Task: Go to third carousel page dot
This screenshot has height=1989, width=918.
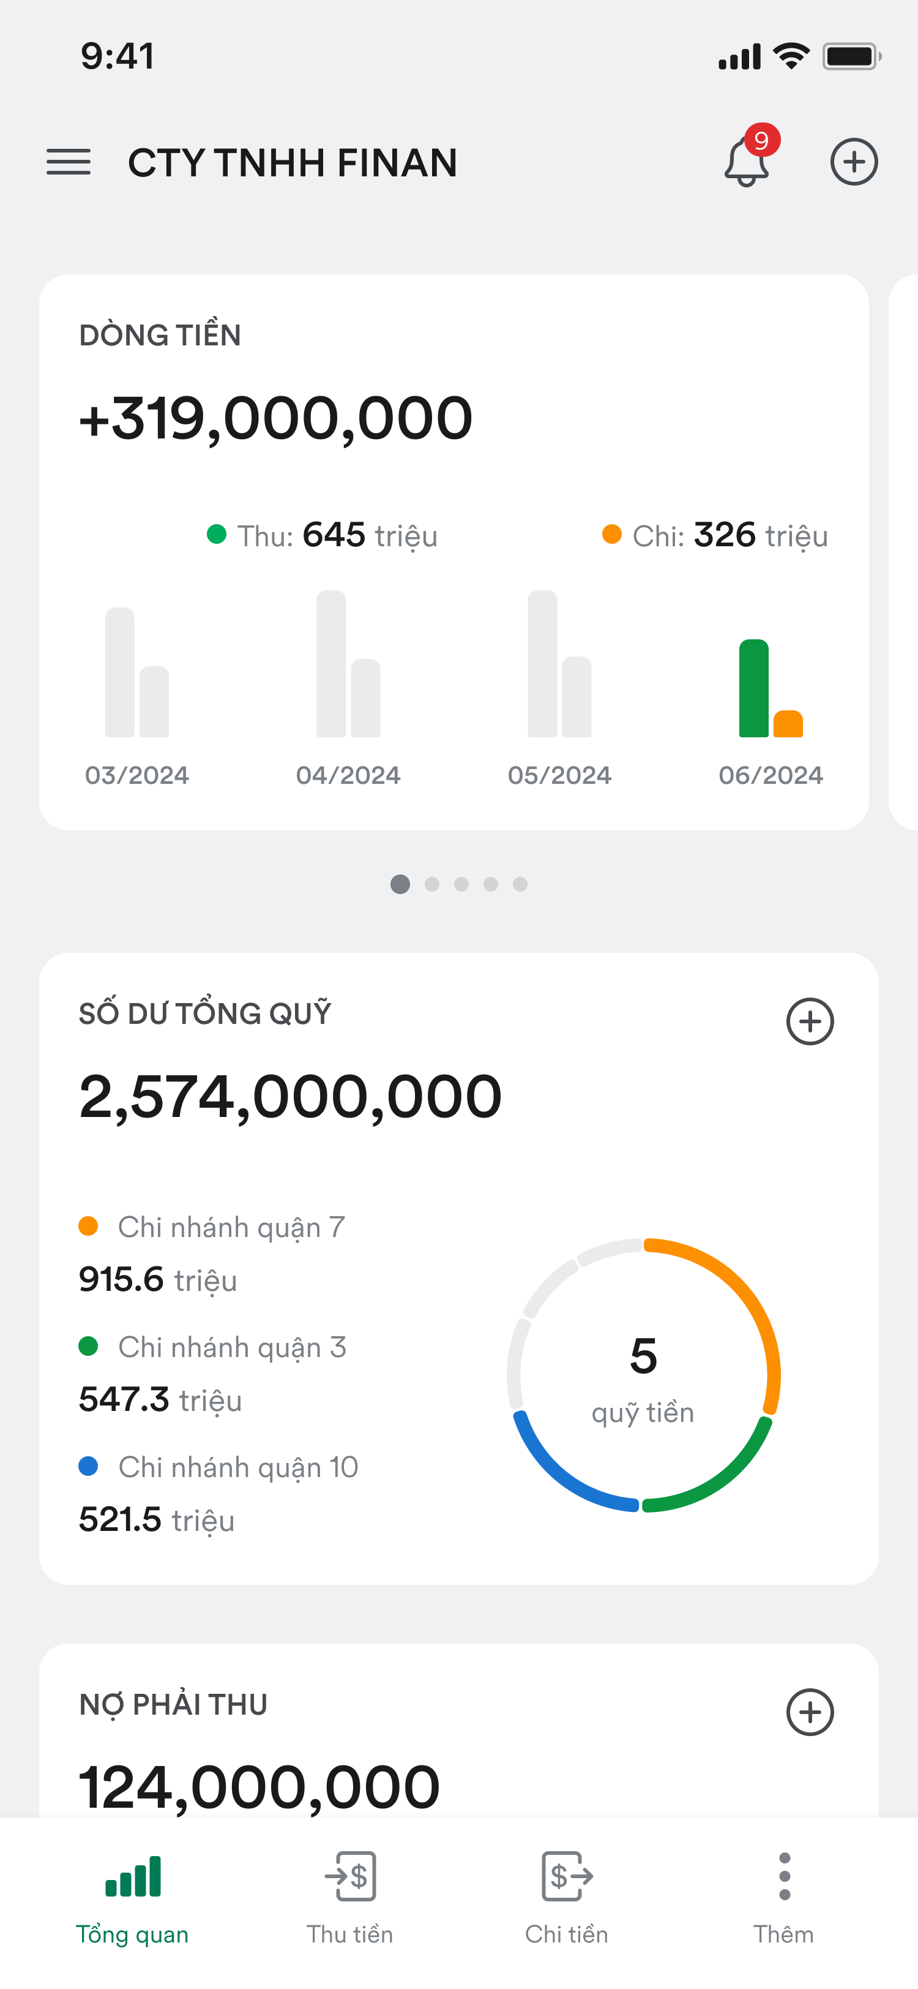Action: [461, 884]
